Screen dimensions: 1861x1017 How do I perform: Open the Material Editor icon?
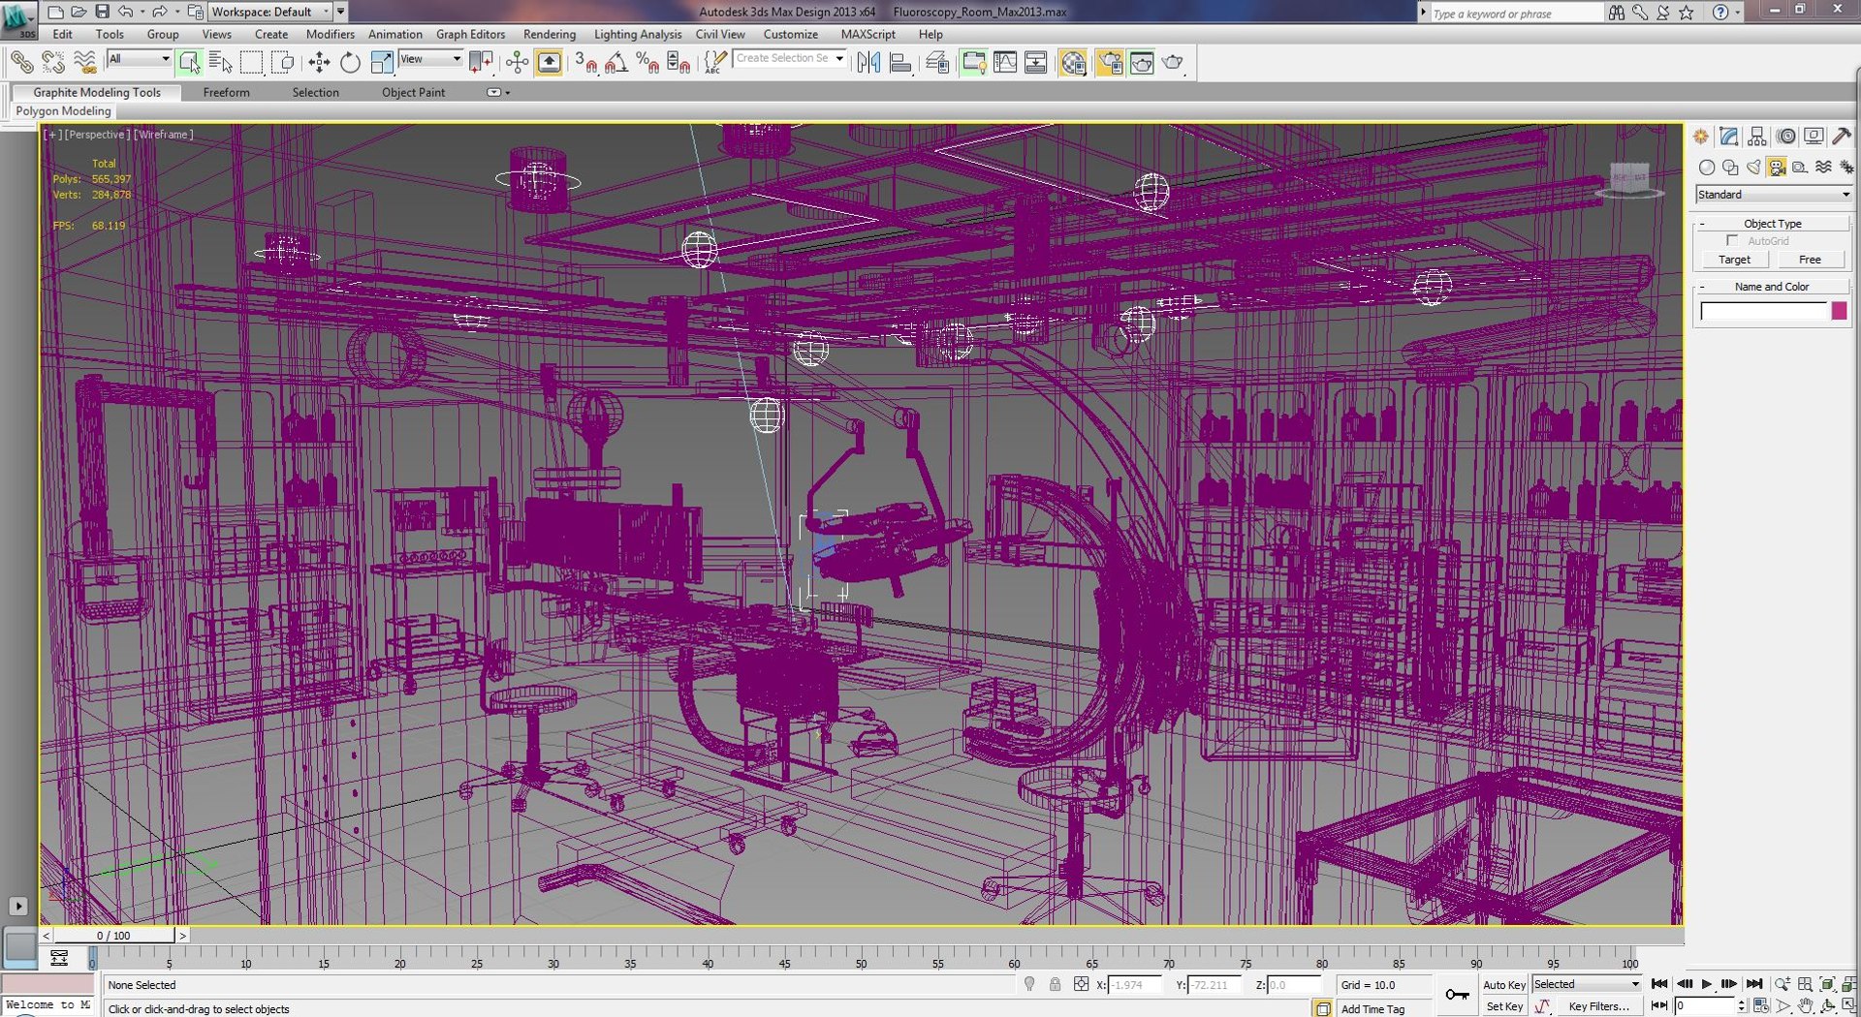(1073, 63)
